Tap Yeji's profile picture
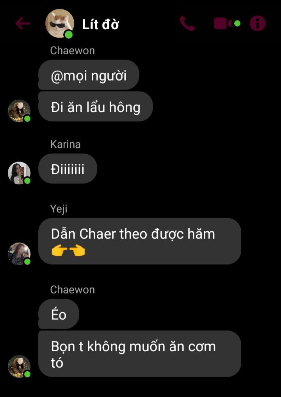Image resolution: width=281 pixels, height=397 pixels. tap(19, 254)
